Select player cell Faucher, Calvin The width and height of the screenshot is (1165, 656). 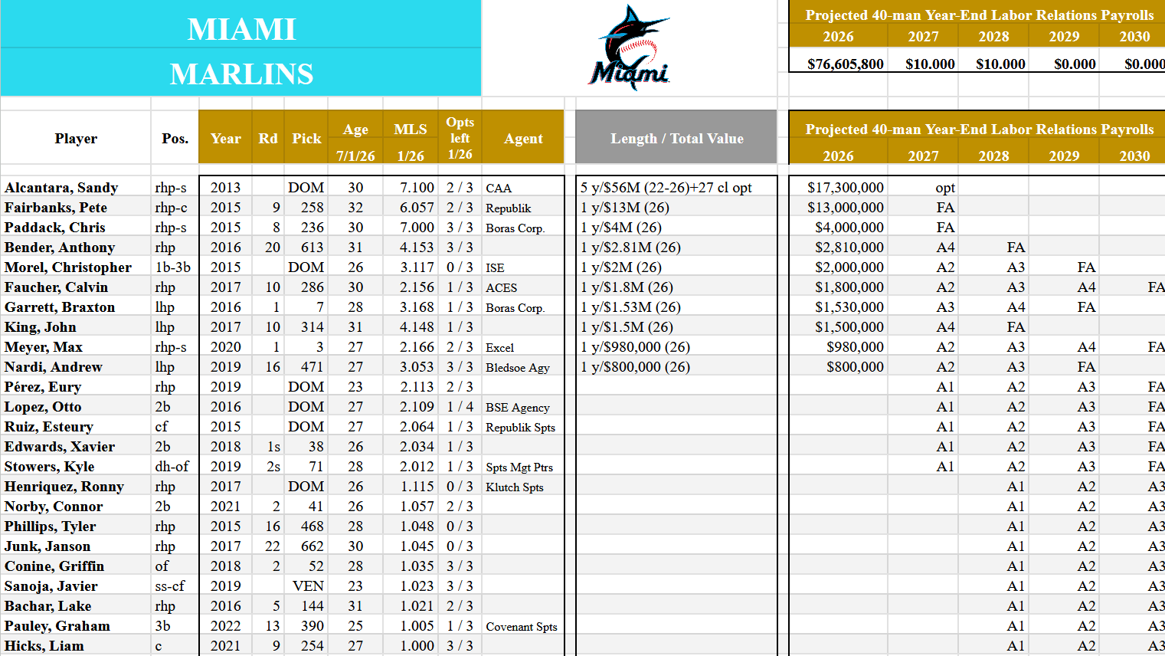76,287
